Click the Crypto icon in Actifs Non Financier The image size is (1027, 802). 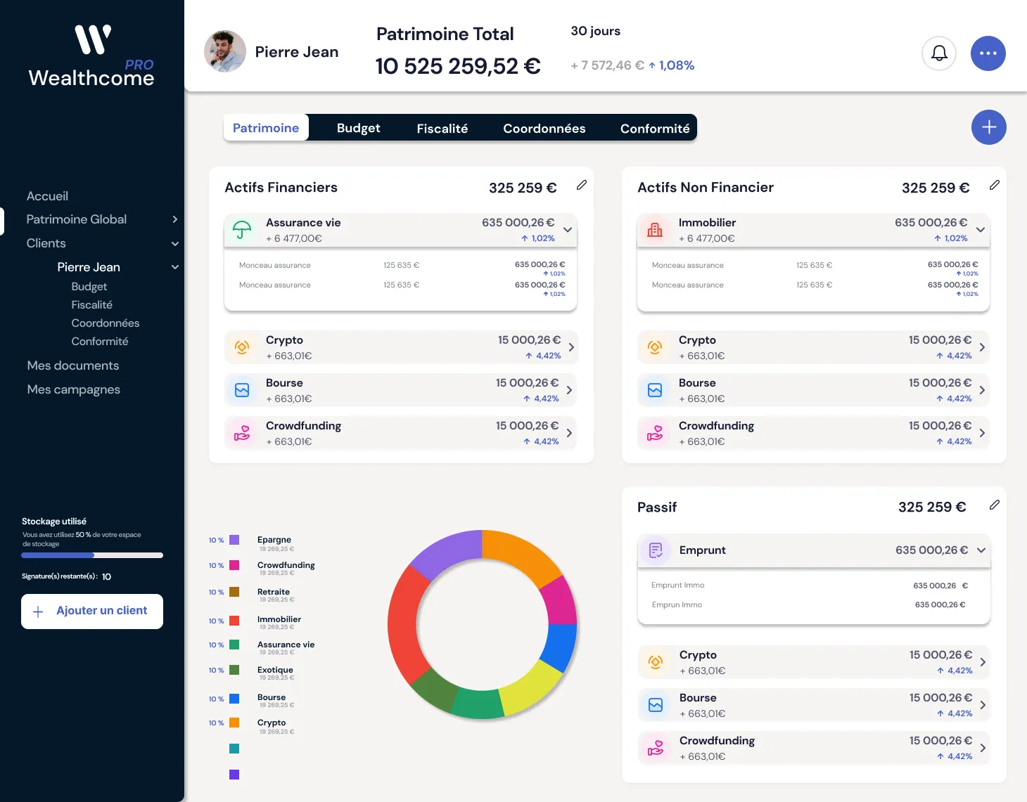point(655,347)
